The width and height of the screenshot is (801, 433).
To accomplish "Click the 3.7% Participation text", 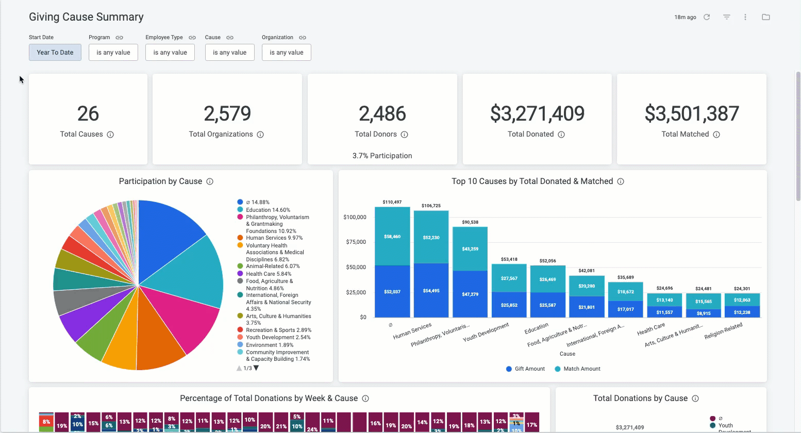I will click(382, 156).
